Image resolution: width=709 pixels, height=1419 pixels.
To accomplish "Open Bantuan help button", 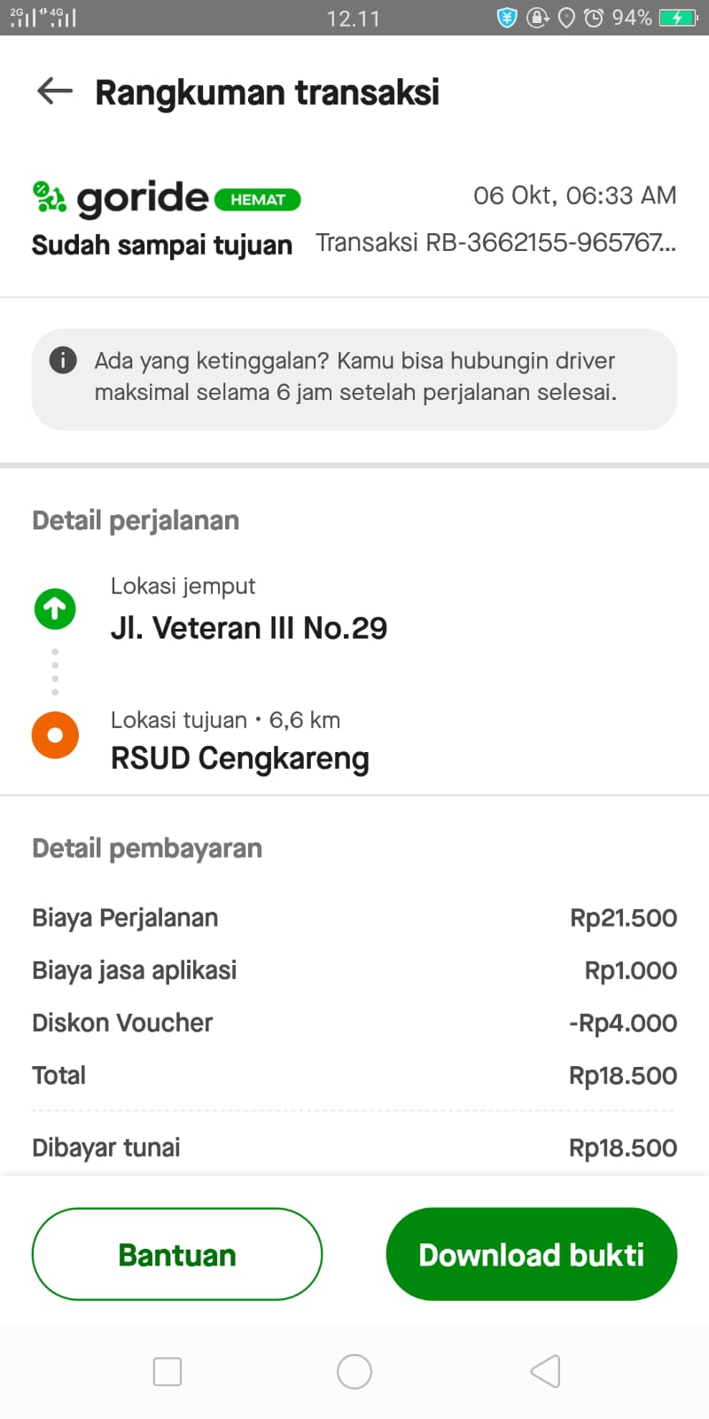I will 177,1254.
